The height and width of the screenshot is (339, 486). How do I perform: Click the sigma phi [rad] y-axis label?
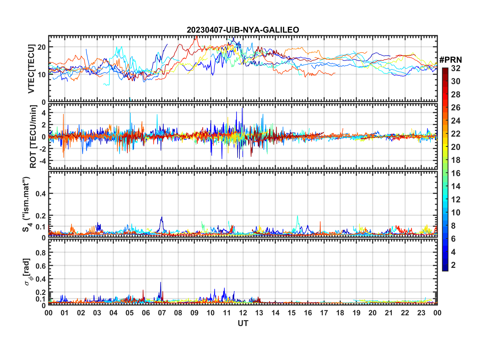coord(27,272)
